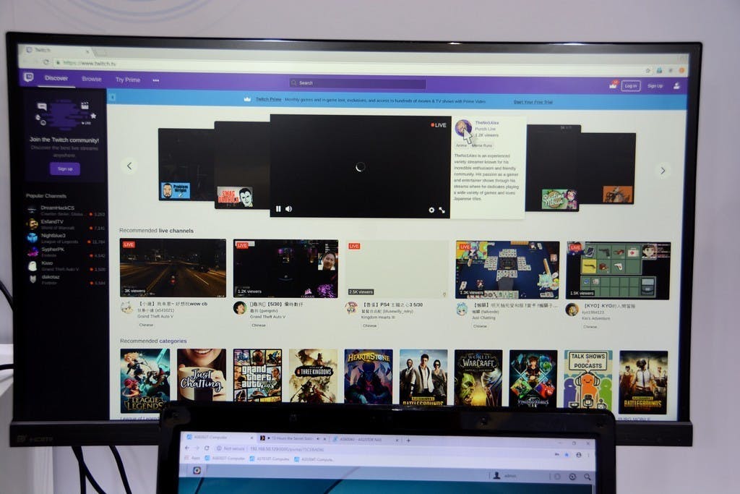Open EslandTV in Popular Channels

click(x=65, y=224)
